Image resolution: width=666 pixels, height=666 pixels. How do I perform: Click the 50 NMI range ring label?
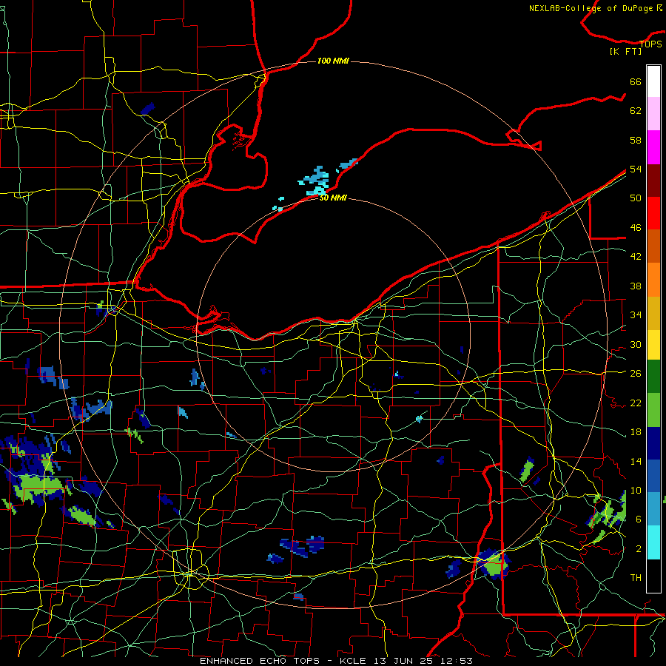click(333, 198)
